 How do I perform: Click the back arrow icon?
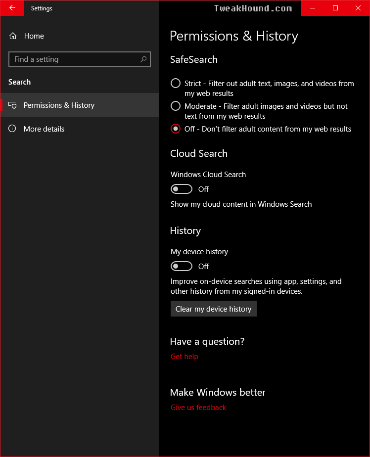[12, 8]
